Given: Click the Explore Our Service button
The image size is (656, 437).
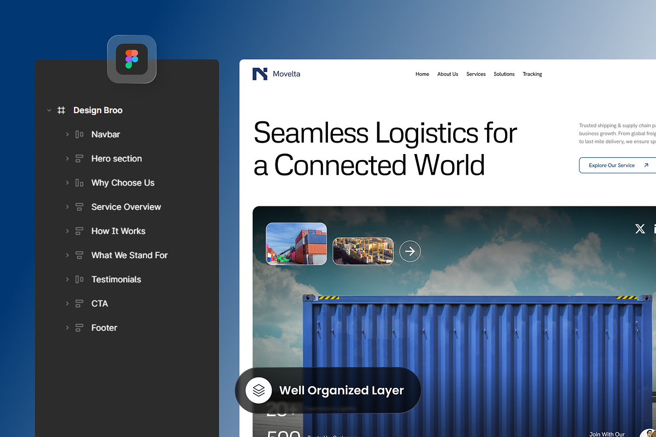Looking at the screenshot, I should click(617, 166).
